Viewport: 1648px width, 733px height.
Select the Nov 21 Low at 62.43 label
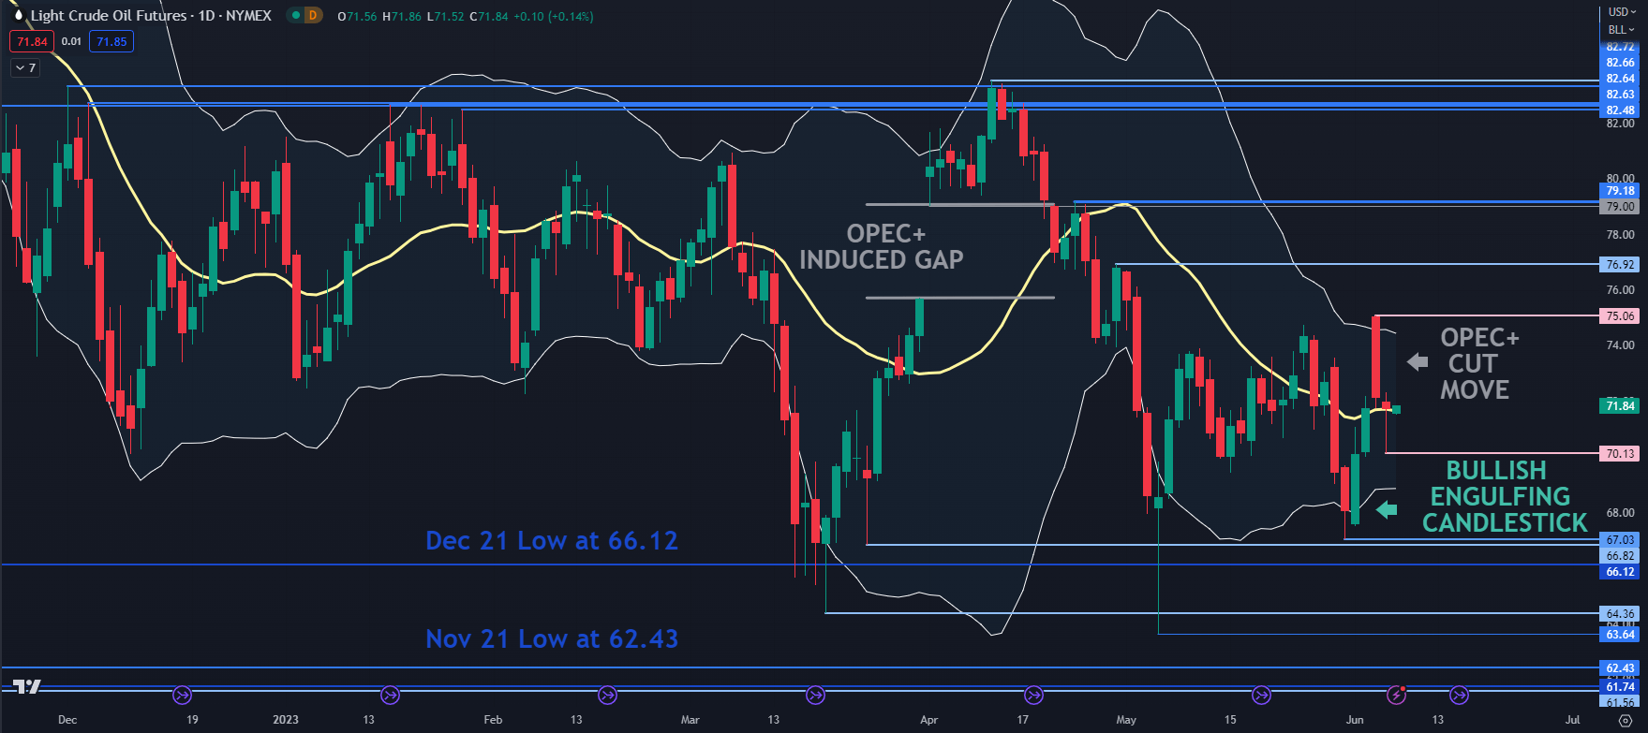552,638
